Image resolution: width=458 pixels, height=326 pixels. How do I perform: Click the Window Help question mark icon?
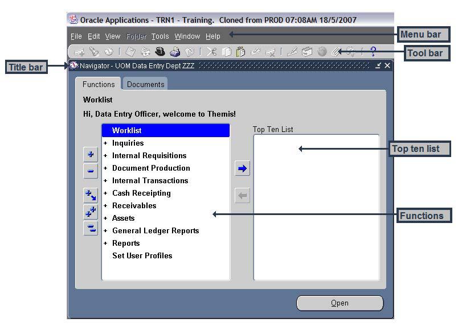click(373, 52)
